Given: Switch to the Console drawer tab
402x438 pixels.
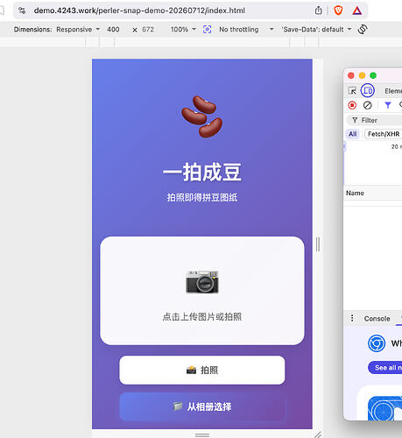Looking at the screenshot, I should [377, 319].
